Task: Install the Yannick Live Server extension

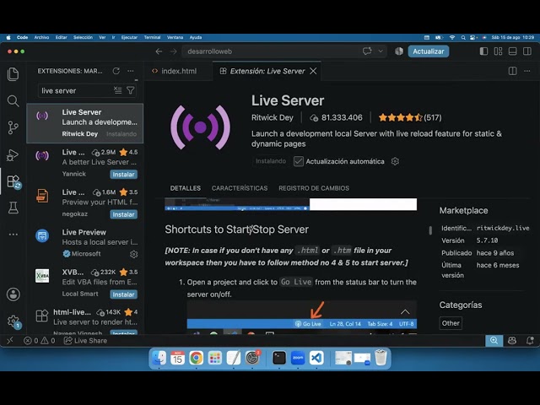Action: pyautogui.click(x=124, y=175)
